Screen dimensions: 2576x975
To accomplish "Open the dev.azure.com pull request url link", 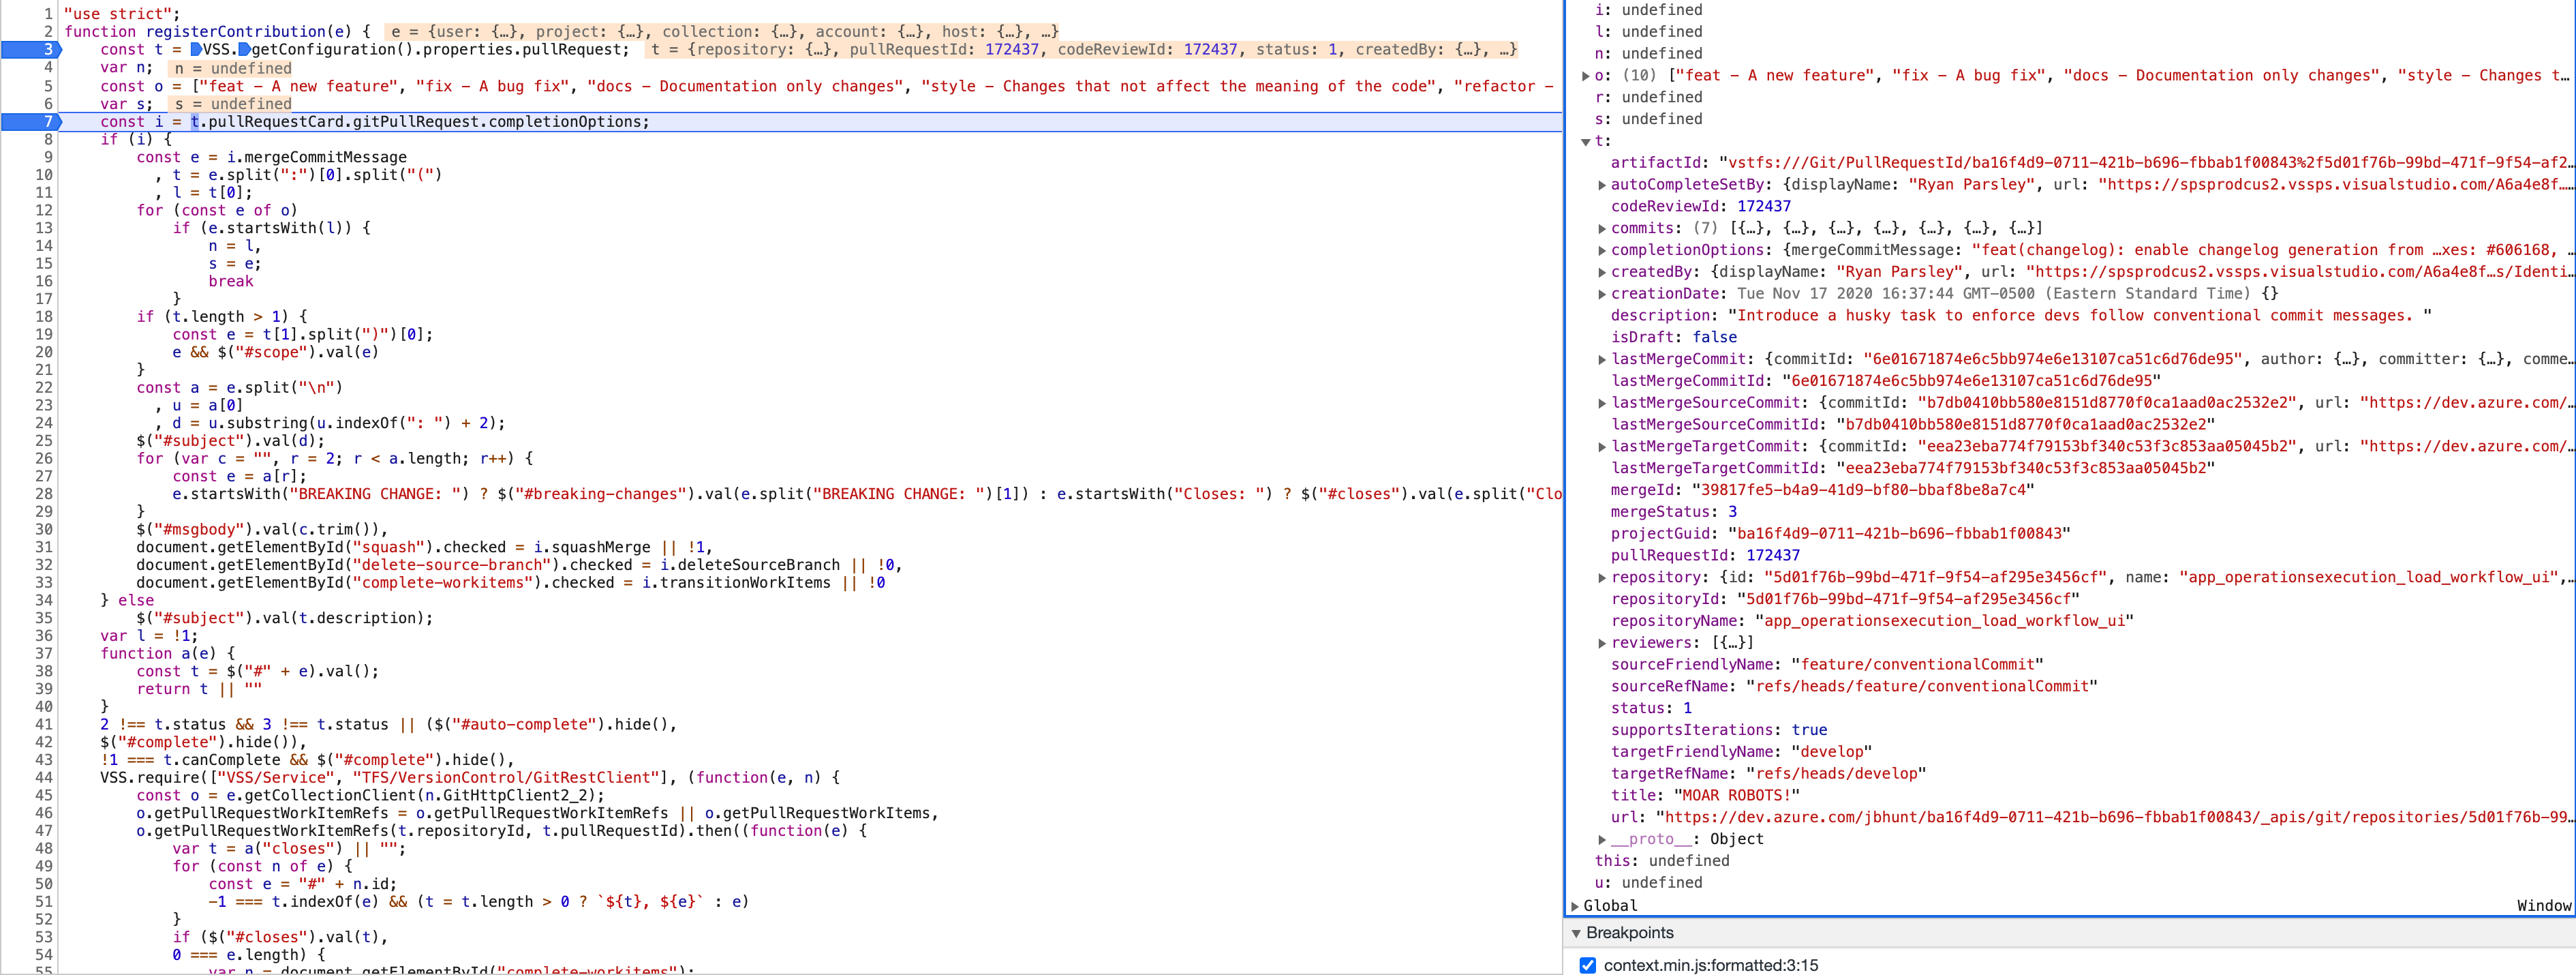I will 2100,817.
